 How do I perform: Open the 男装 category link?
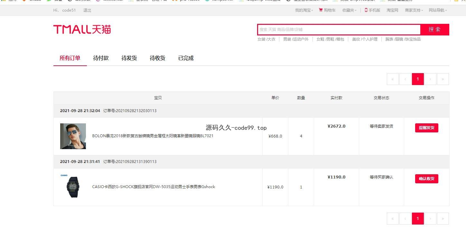pyautogui.click(x=287, y=39)
